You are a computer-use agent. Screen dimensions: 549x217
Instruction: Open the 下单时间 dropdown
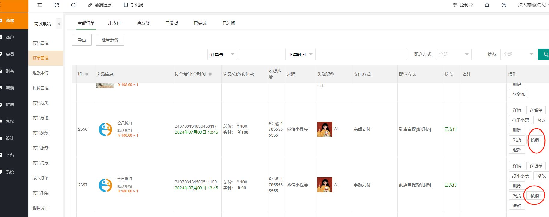(x=300, y=54)
